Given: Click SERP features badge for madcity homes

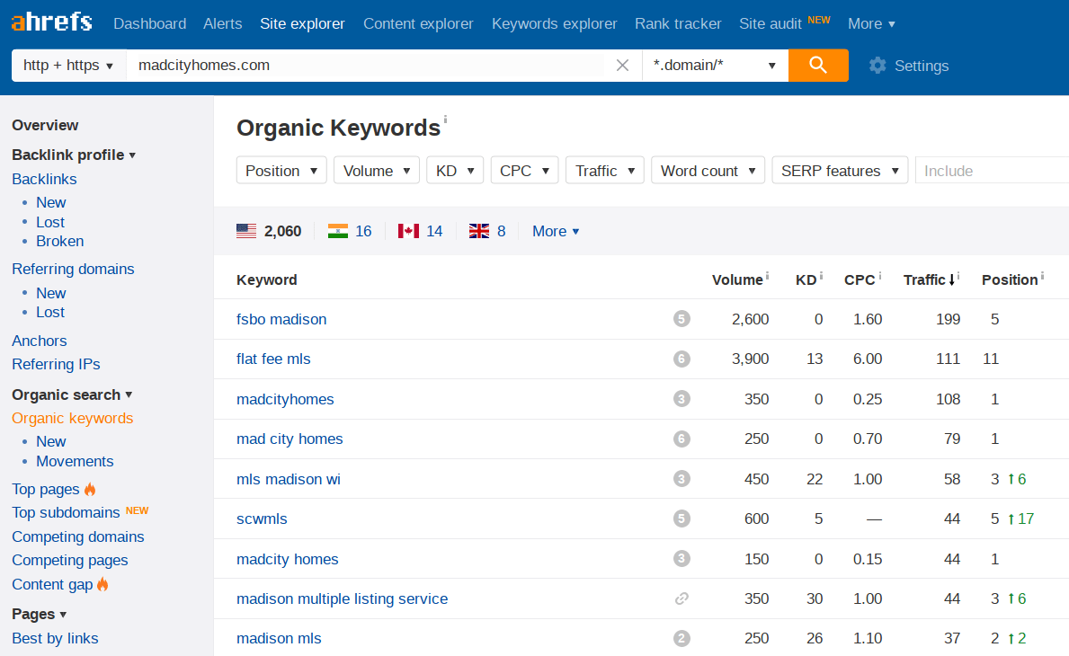Looking at the screenshot, I should (681, 559).
